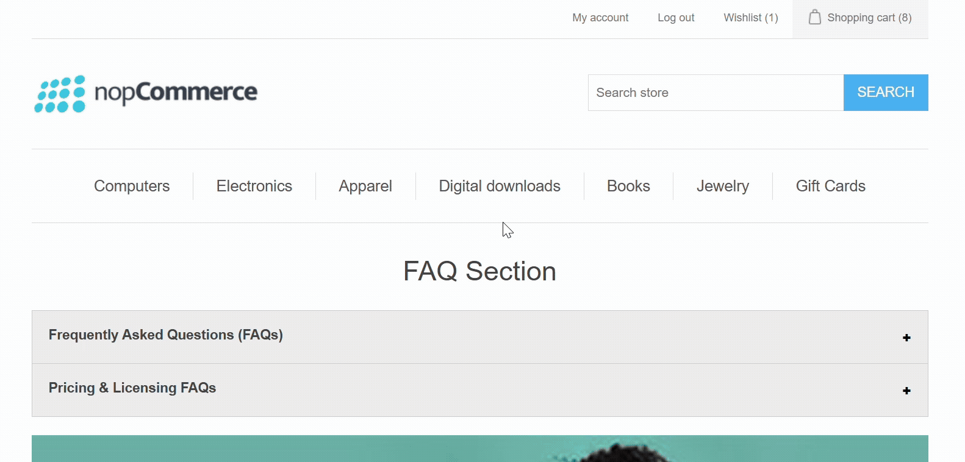Open the Computers category menu
The height and width of the screenshot is (462, 965).
click(x=132, y=186)
